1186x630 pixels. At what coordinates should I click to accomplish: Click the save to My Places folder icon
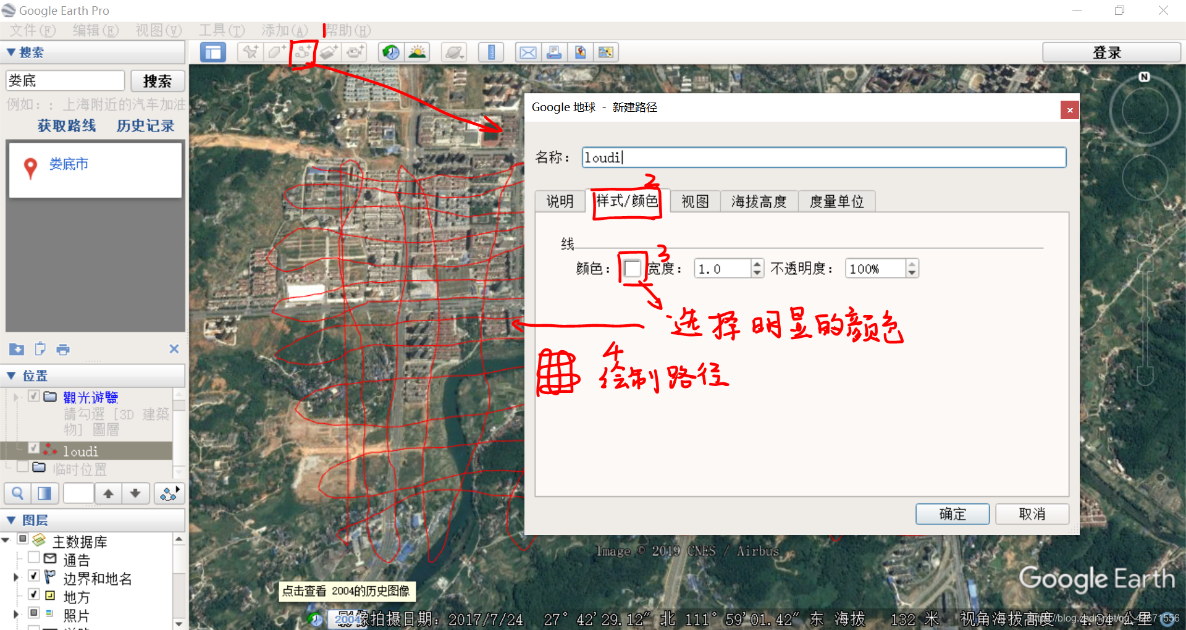point(17,350)
